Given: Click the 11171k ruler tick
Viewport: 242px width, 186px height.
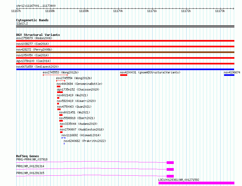Looking at the screenshot, I should [152, 11].
